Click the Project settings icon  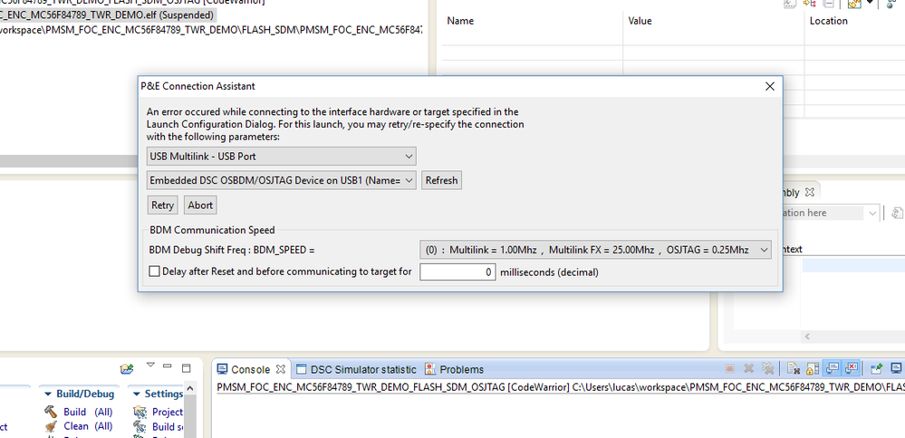tap(140, 412)
